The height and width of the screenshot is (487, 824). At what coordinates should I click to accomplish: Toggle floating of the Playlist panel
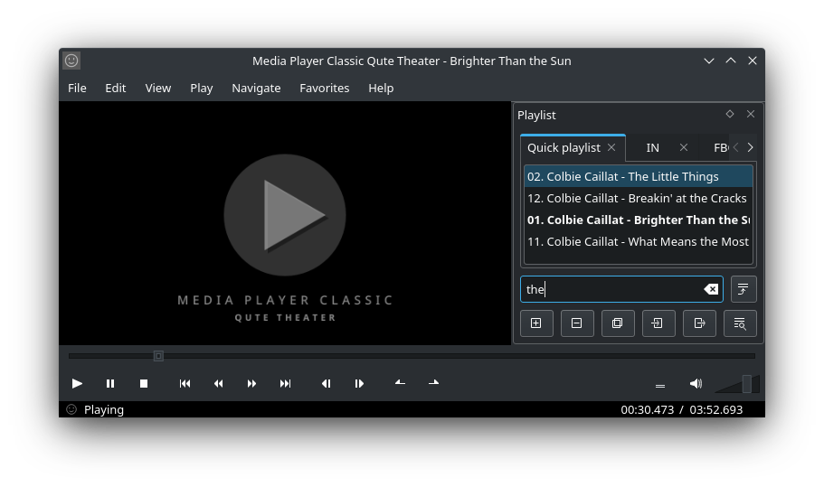tap(730, 114)
